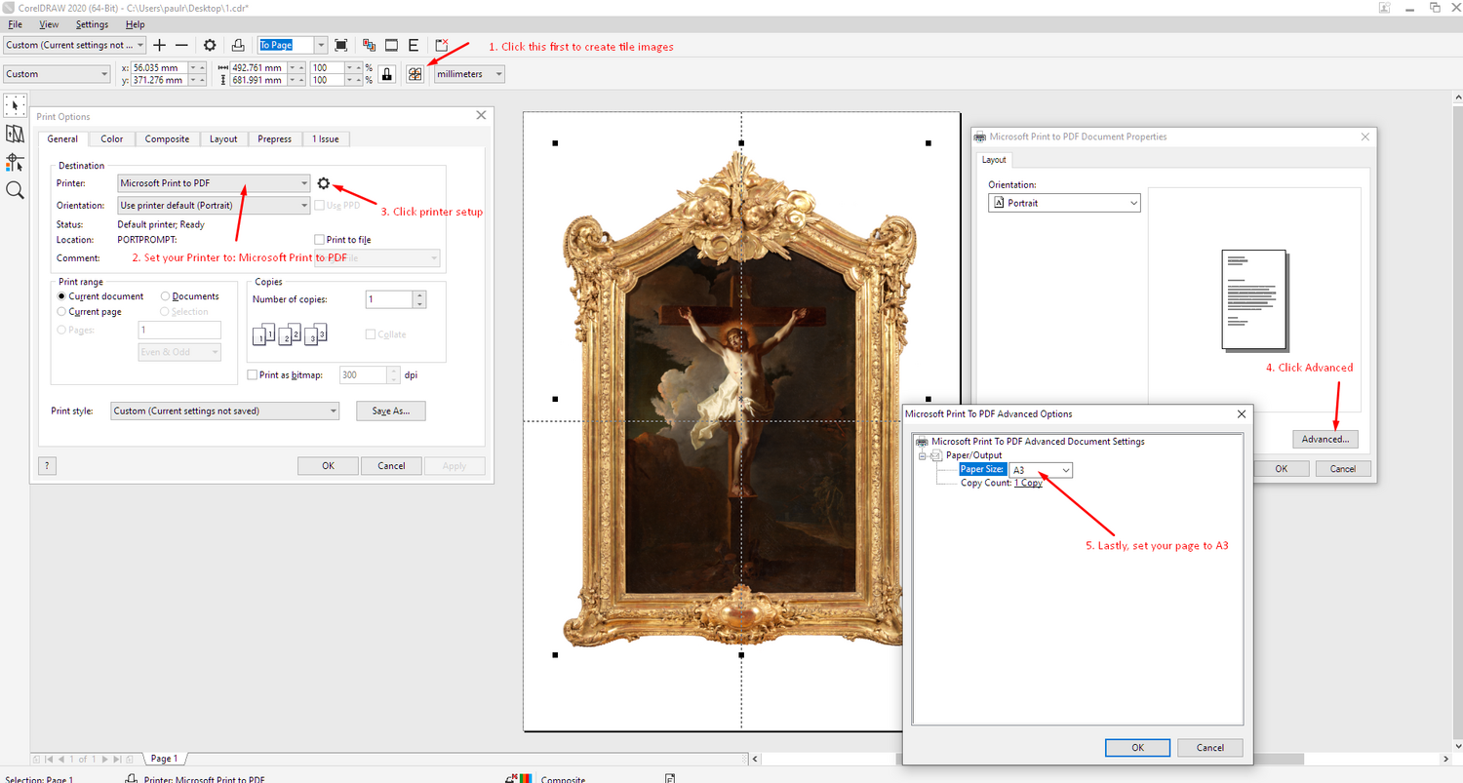Switch to the Prepress tab
1463x783 pixels.
pos(275,139)
